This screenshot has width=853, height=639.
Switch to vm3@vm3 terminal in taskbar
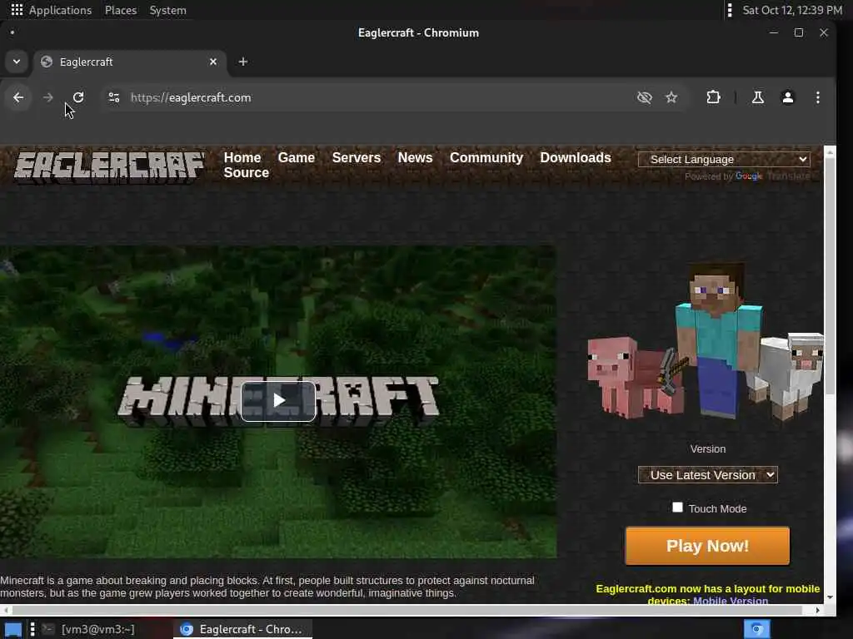coord(90,629)
